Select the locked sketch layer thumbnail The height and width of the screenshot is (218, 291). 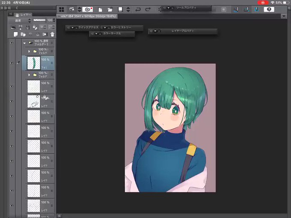(33, 101)
